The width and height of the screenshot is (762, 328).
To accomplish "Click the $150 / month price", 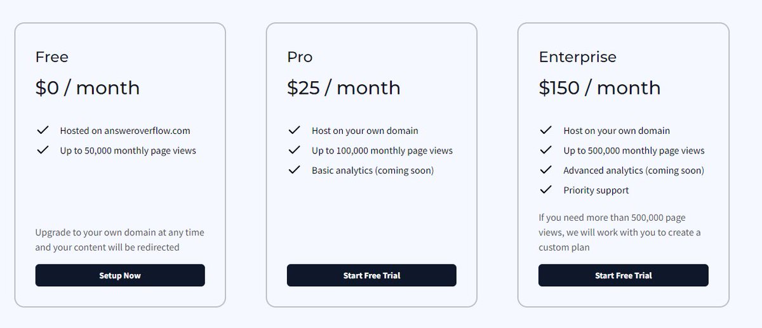I will point(599,88).
